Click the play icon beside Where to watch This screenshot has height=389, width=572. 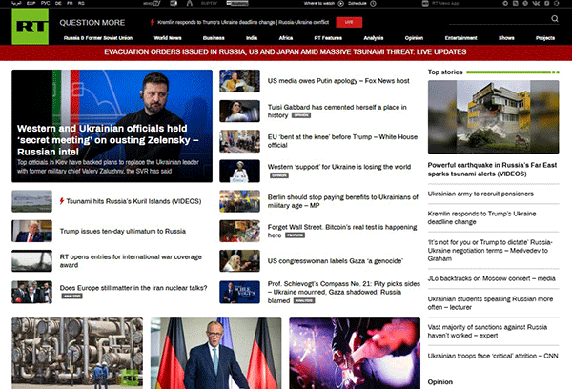[x=340, y=3]
